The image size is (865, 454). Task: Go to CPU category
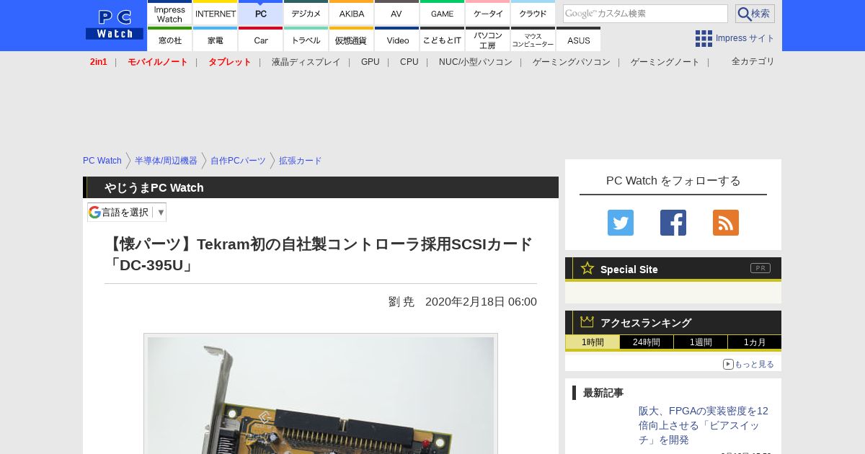click(409, 62)
